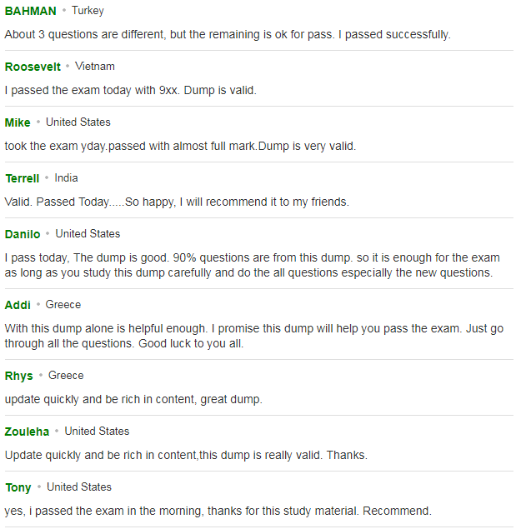Click Turkey label beside BAHMAN
Viewport: 516px width, 529px height.
pos(88,11)
